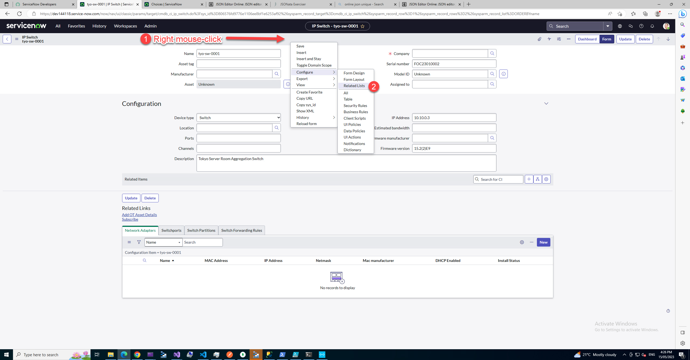Click the Subscribe related link
The height and width of the screenshot is (360, 690).
tap(130, 219)
